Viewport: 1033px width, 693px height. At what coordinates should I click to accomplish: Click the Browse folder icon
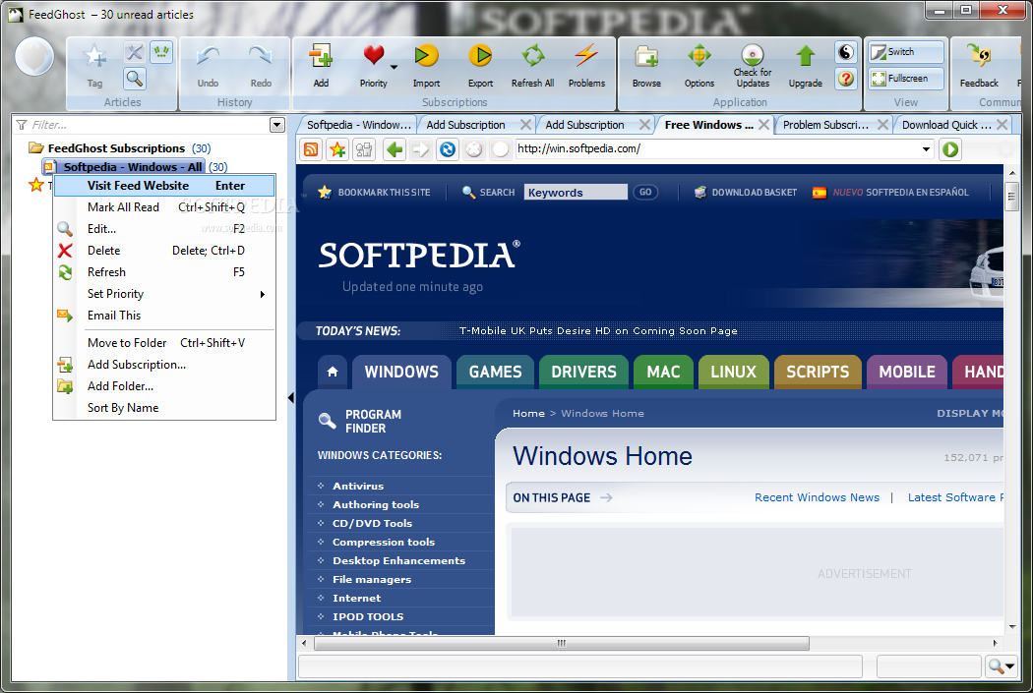pos(646,57)
